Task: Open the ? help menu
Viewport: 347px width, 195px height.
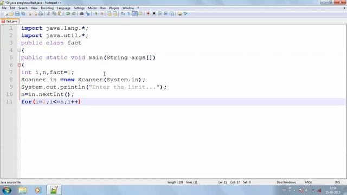Action: 138,8
